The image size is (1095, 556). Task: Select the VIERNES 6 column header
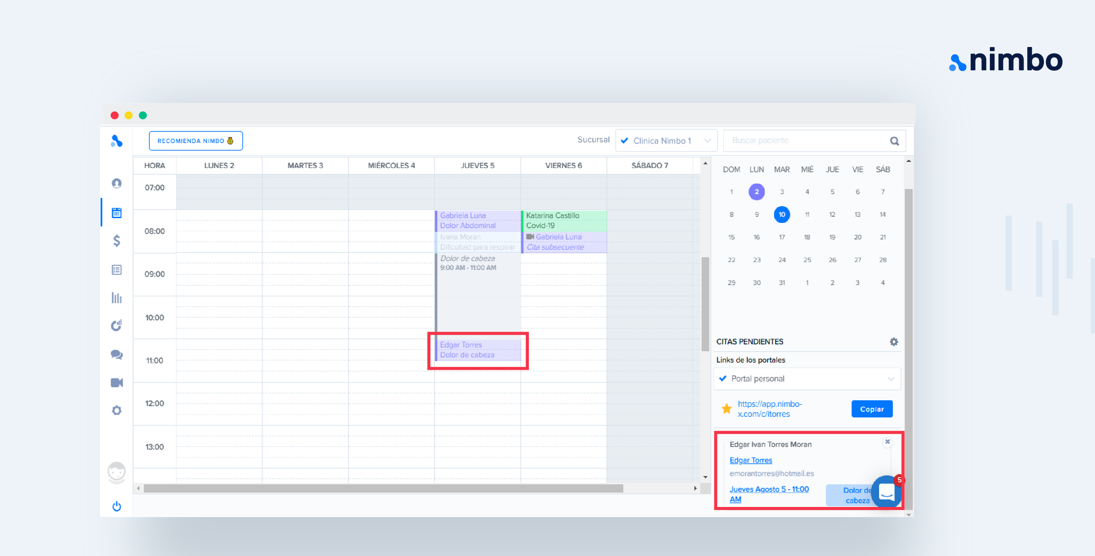(564, 165)
